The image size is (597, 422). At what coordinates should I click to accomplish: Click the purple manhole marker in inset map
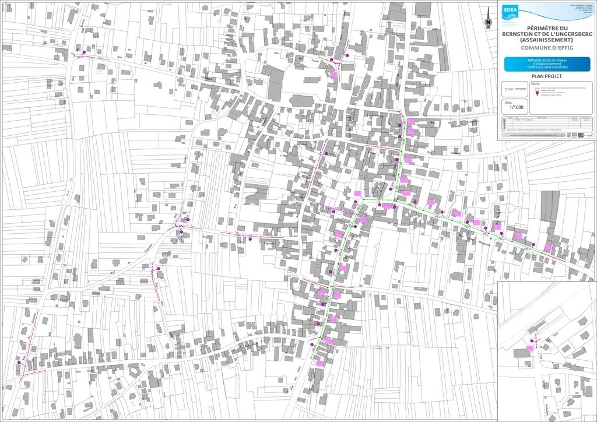point(532,340)
